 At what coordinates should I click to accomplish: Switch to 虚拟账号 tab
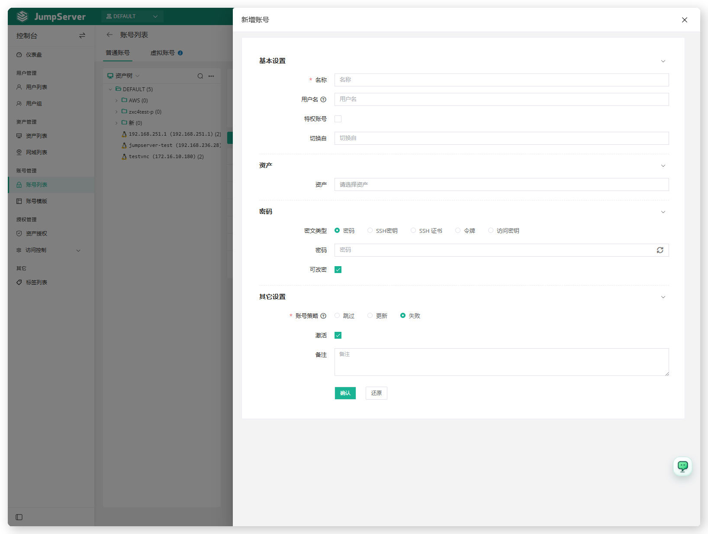tap(163, 53)
